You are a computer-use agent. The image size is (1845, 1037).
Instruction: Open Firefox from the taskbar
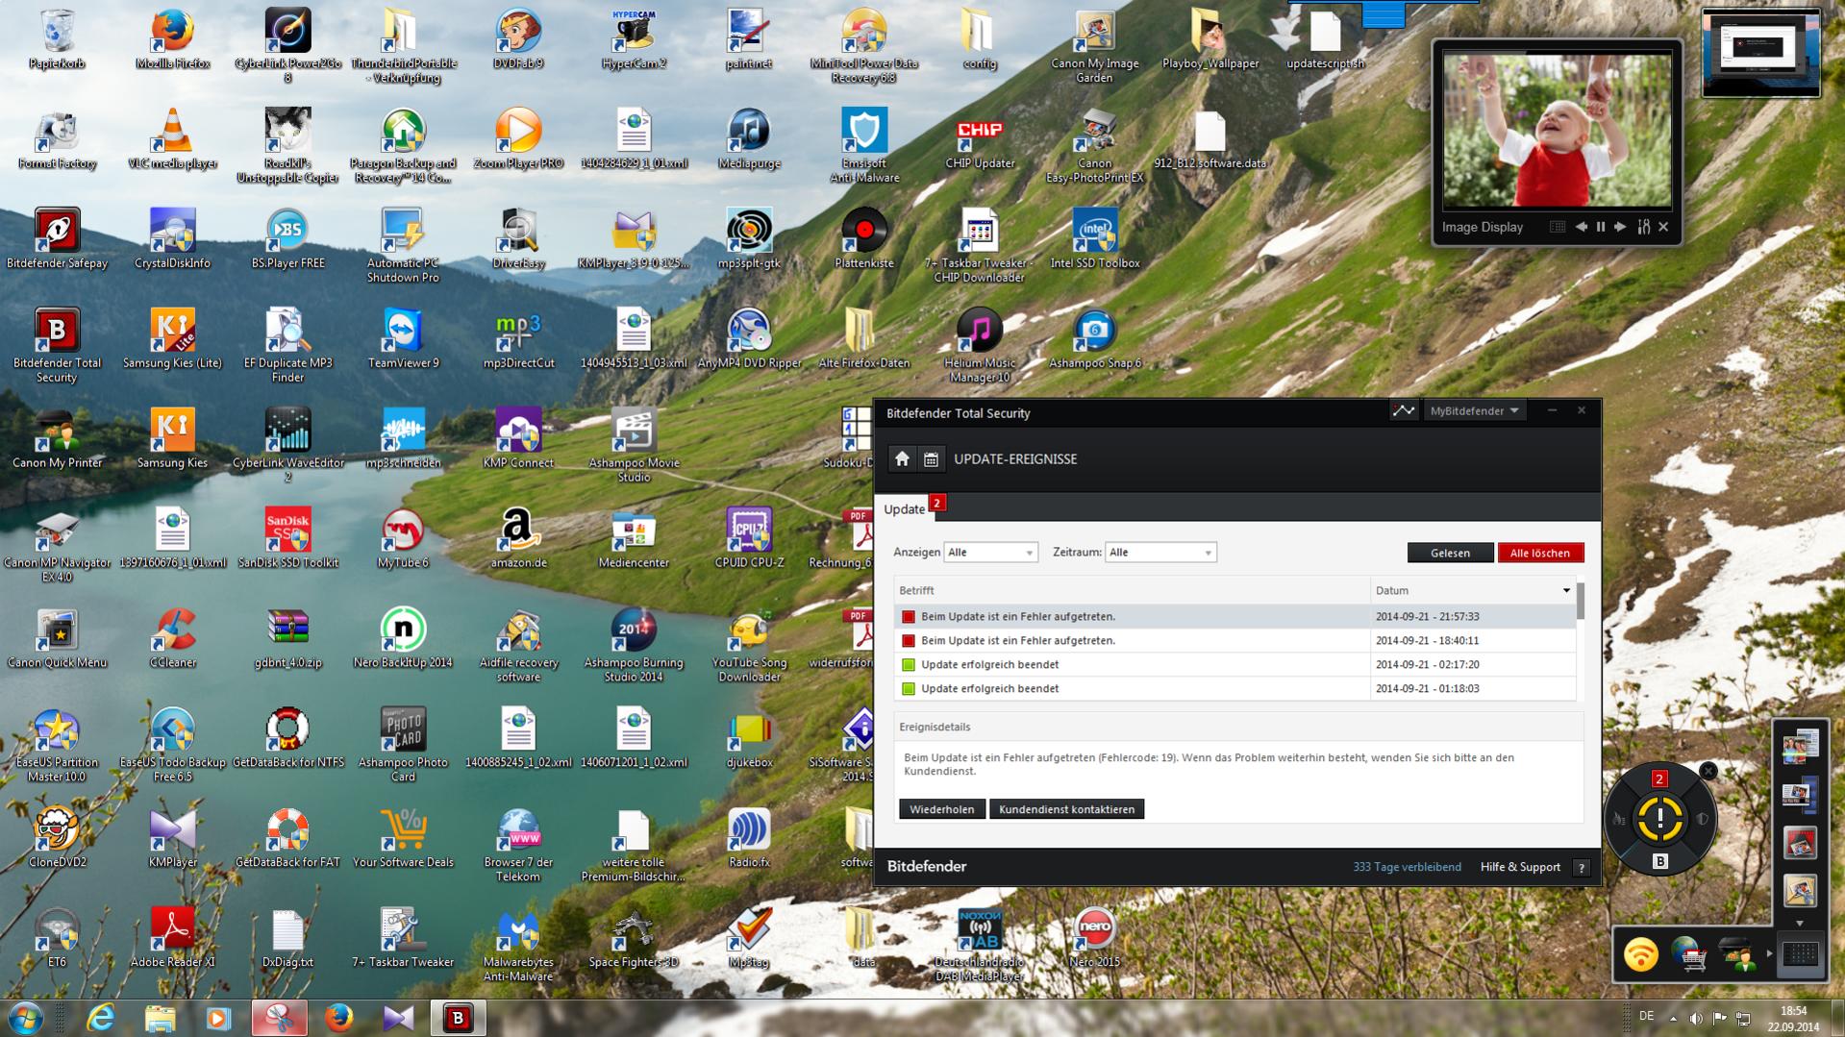click(338, 1018)
